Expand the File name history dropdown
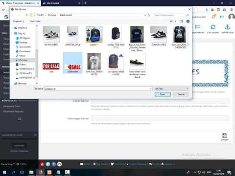235x176 pixels. coord(150,89)
